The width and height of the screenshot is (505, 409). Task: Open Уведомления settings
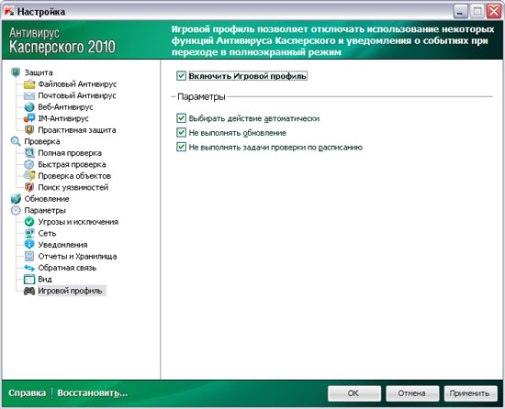coord(62,245)
